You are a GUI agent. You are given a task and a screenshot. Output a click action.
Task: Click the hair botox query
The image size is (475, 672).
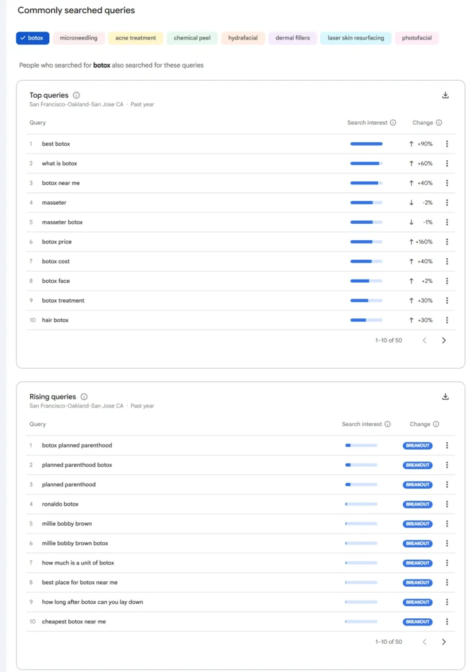[55, 320]
